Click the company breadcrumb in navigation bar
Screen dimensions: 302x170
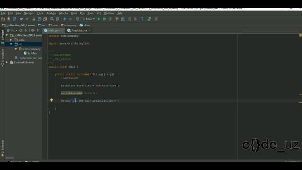pos(69,25)
